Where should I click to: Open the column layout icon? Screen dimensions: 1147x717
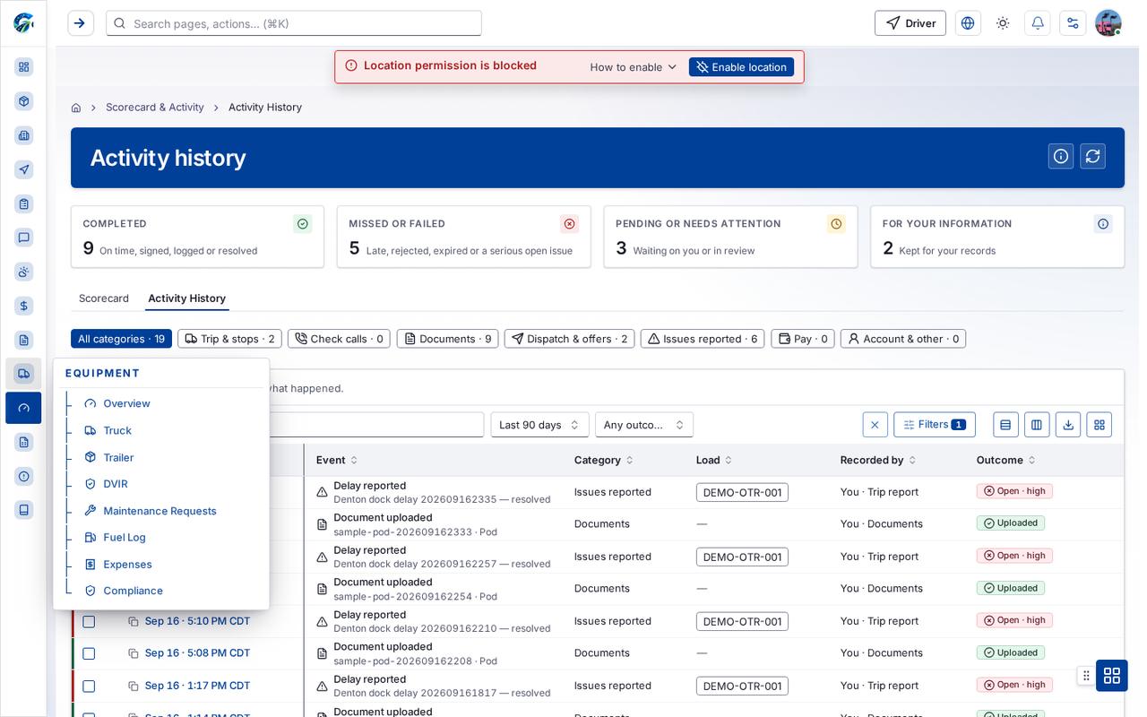tap(1037, 425)
